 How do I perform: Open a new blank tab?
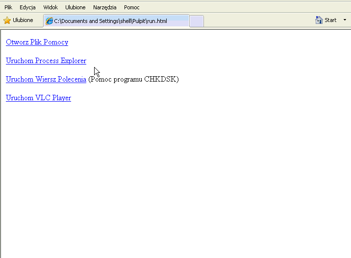tap(197, 21)
